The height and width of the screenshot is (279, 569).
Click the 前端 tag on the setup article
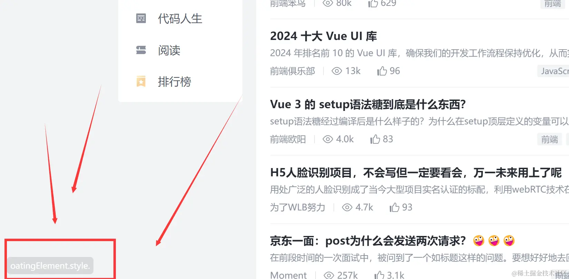[549, 139]
